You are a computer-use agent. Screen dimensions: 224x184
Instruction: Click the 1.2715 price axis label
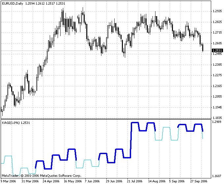click(x=217, y=33)
